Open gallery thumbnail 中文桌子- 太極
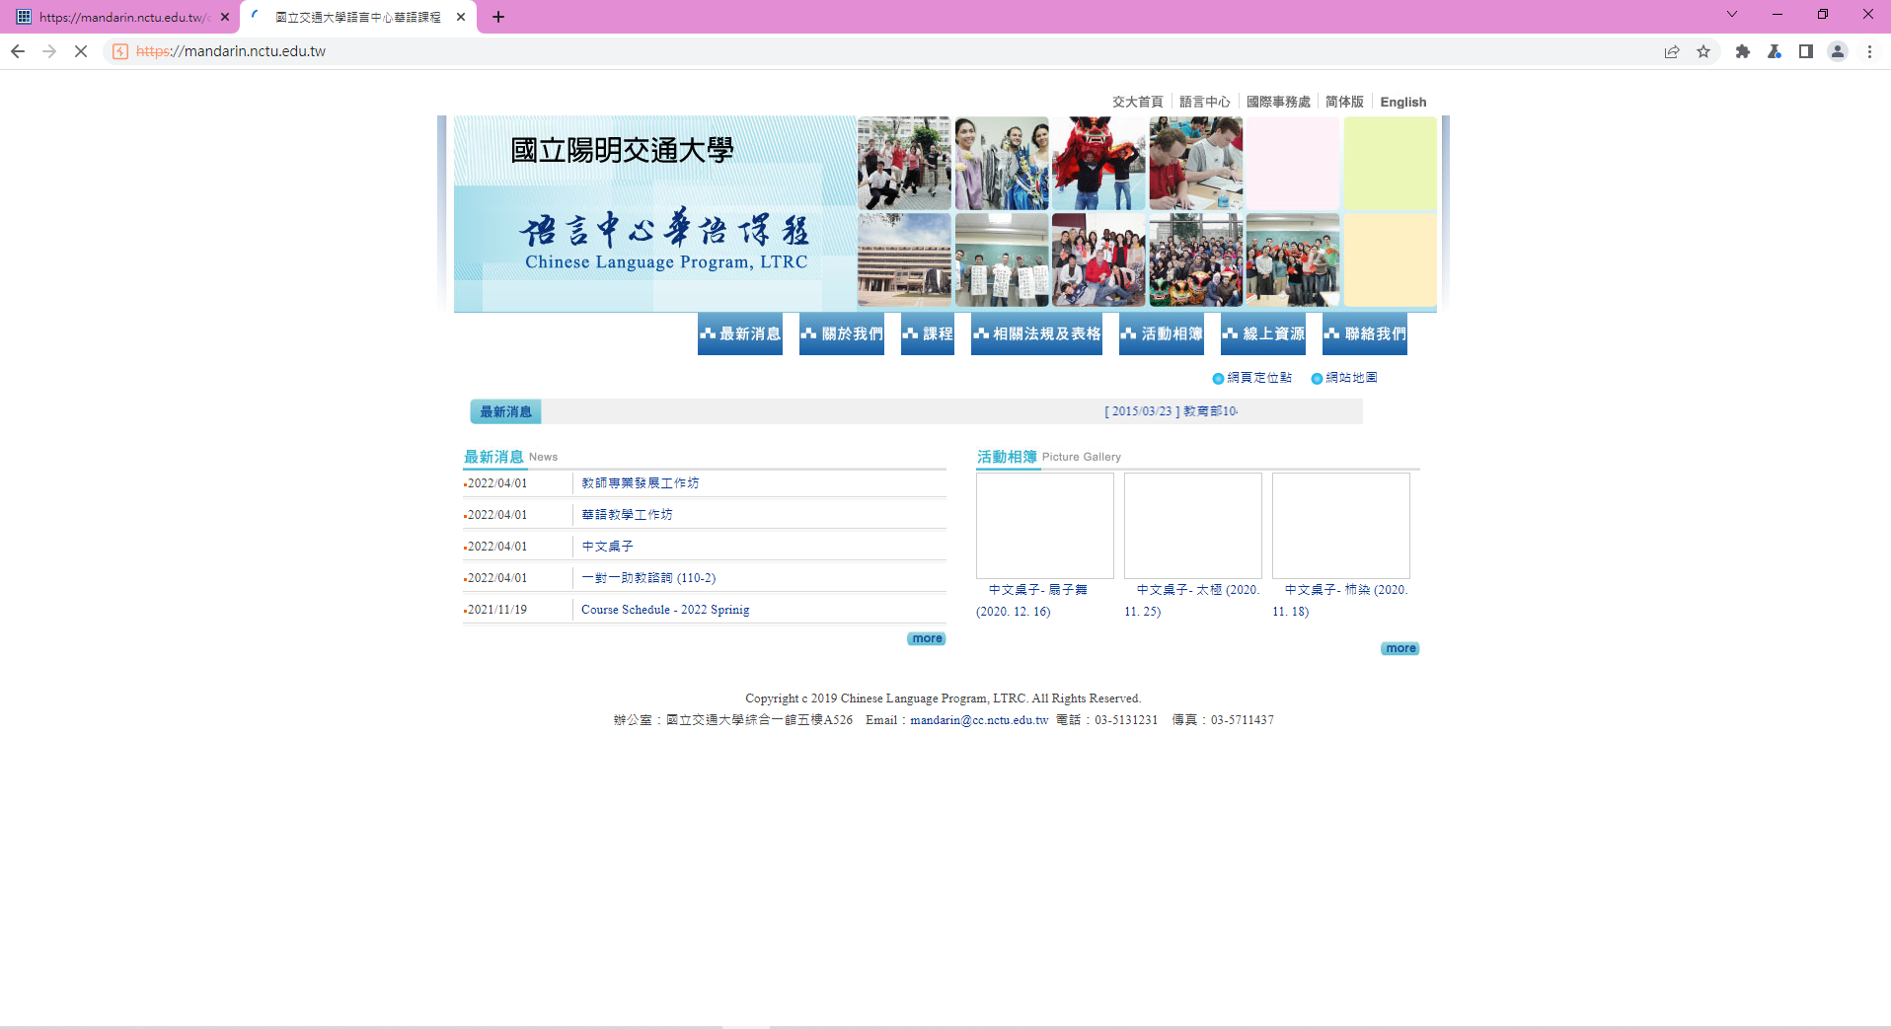 click(x=1193, y=526)
